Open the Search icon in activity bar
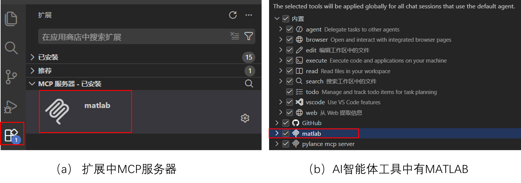521x183 pixels. click(x=11, y=48)
